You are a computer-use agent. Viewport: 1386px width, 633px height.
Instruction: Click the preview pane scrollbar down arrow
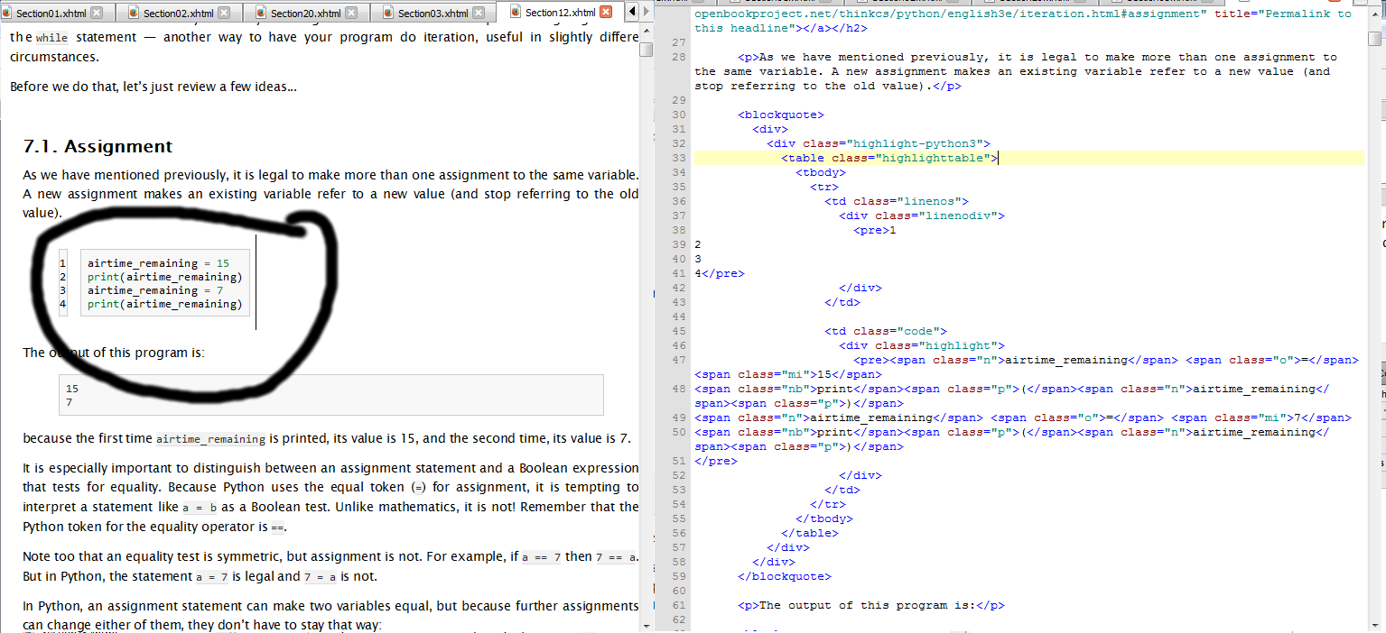pyautogui.click(x=646, y=625)
